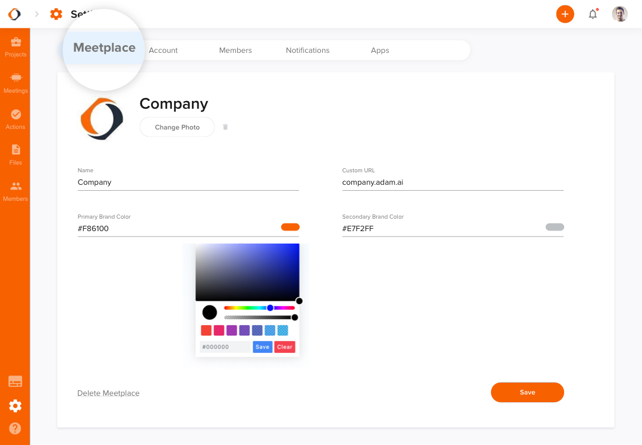
Task: Click the blue gradient saturation area
Action: coord(247,272)
